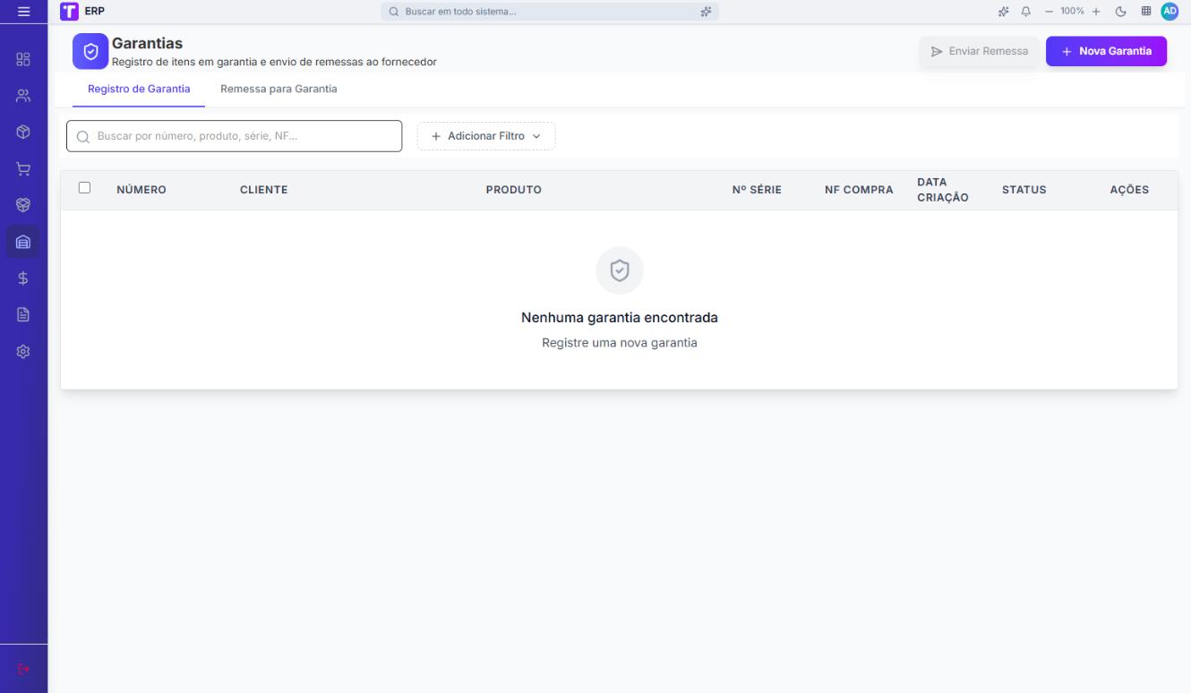This screenshot has height=693, width=1191.
Task: Click the AÇÕES column header
Action: (1129, 190)
